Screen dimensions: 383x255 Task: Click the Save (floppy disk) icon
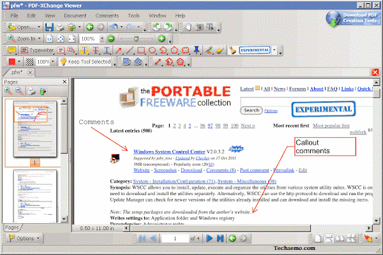pyautogui.click(x=49, y=27)
